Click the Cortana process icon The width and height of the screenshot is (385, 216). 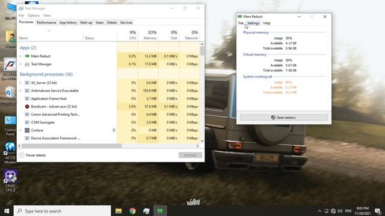pyautogui.click(x=27, y=130)
